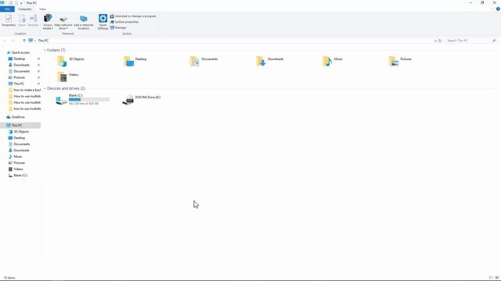Viewport: 501px width, 281px height.
Task: Click the refresh button beside address bar
Action: (x=440, y=41)
